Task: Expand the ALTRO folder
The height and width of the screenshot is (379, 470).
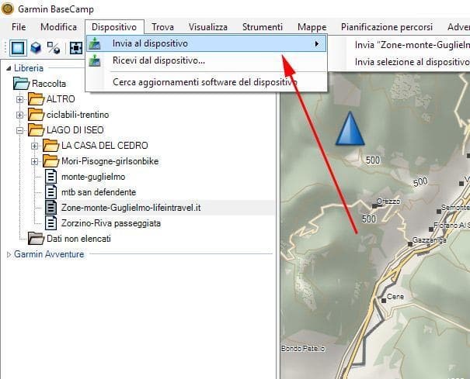Action: [x=19, y=99]
